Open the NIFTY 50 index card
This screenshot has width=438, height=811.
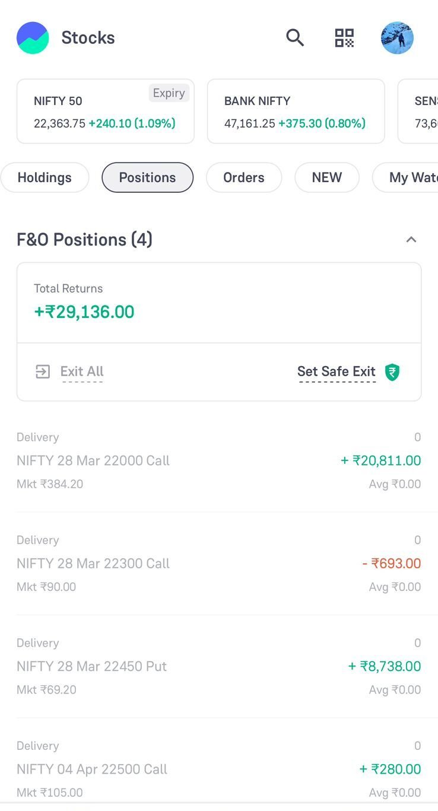tap(105, 112)
